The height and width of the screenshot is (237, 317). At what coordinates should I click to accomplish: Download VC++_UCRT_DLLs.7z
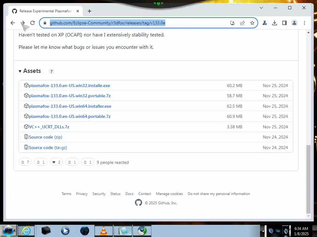49,127
